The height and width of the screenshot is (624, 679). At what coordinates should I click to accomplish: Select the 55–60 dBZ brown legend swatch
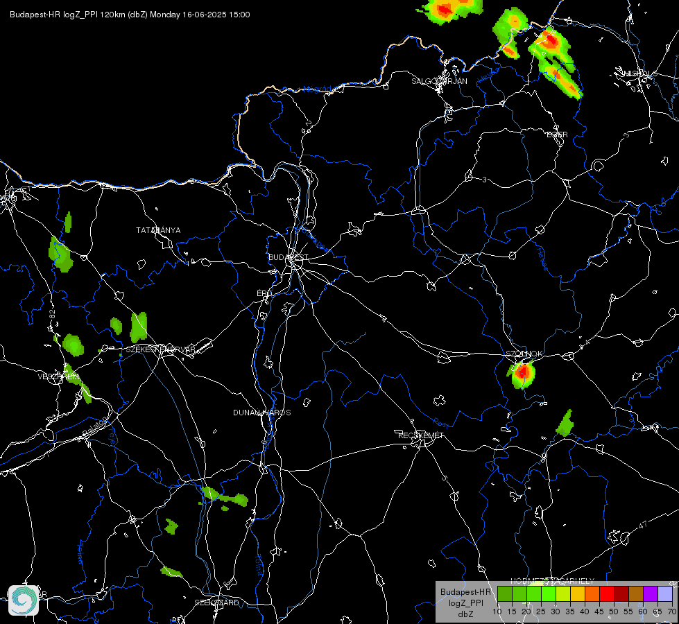pyautogui.click(x=636, y=593)
